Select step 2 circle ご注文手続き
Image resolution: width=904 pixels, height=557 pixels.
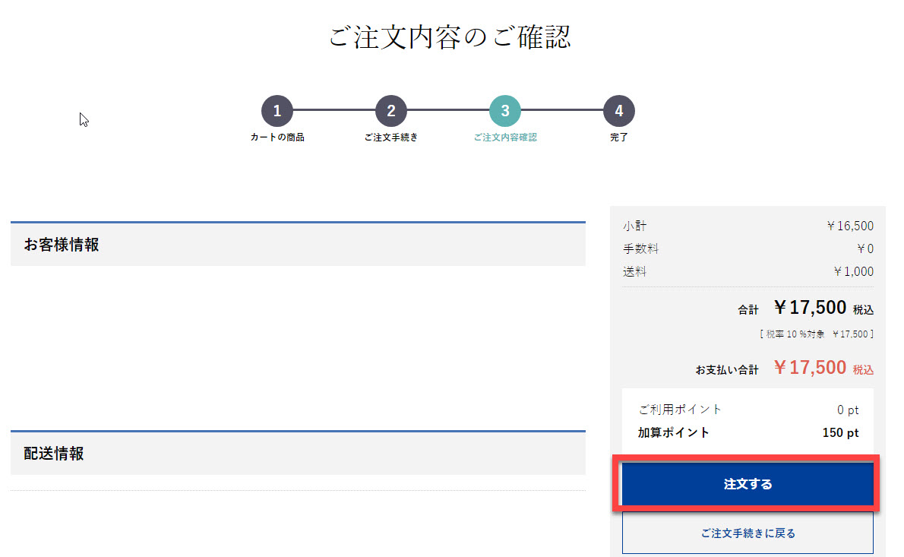pyautogui.click(x=391, y=111)
